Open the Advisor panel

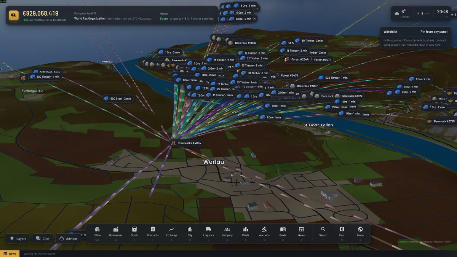(x=69, y=239)
